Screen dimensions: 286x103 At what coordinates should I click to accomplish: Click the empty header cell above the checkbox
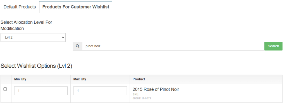click(6, 79)
